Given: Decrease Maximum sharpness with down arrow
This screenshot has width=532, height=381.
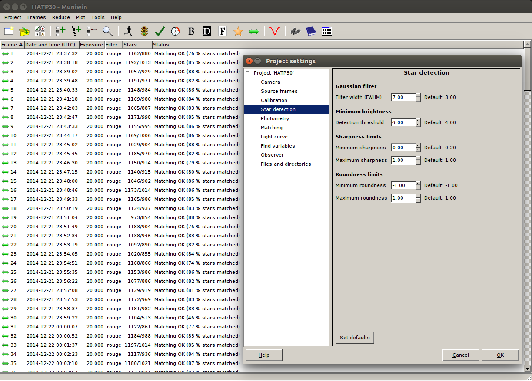Looking at the screenshot, I should tap(418, 162).
